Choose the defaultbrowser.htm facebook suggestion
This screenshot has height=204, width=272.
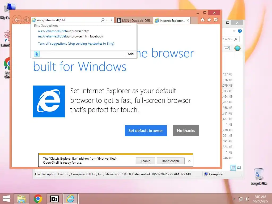pos(70,36)
